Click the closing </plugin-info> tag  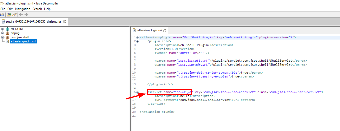160,84
